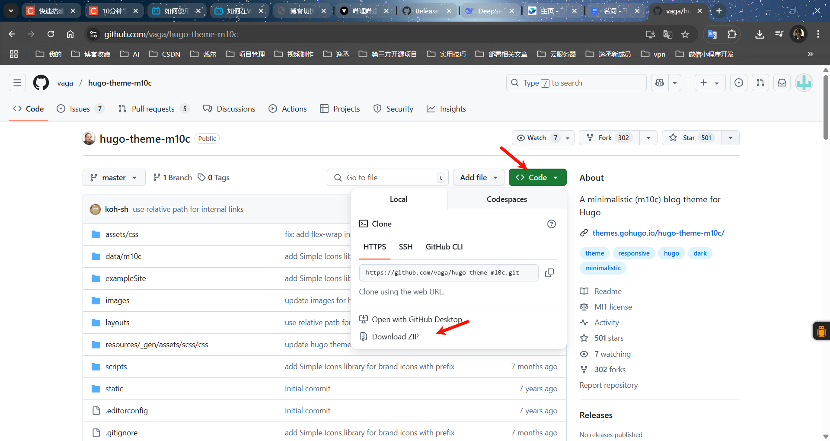This screenshot has width=830, height=441.
Task: Switch to the Issues tab
Action: pyautogui.click(x=80, y=109)
